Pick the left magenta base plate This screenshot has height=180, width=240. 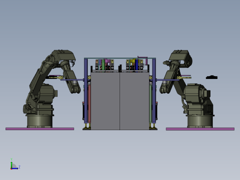click(40, 129)
